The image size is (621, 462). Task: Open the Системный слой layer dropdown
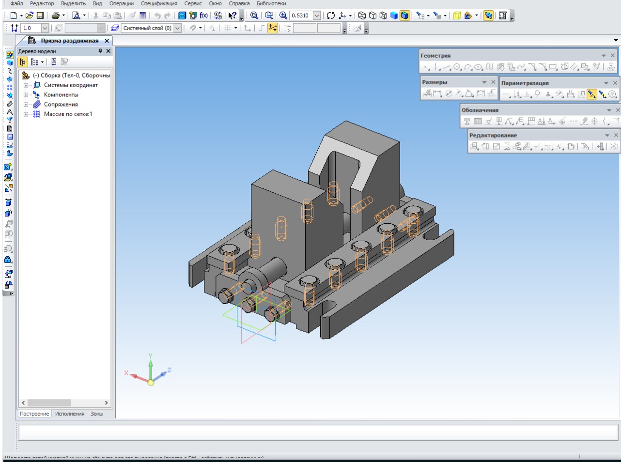(177, 28)
